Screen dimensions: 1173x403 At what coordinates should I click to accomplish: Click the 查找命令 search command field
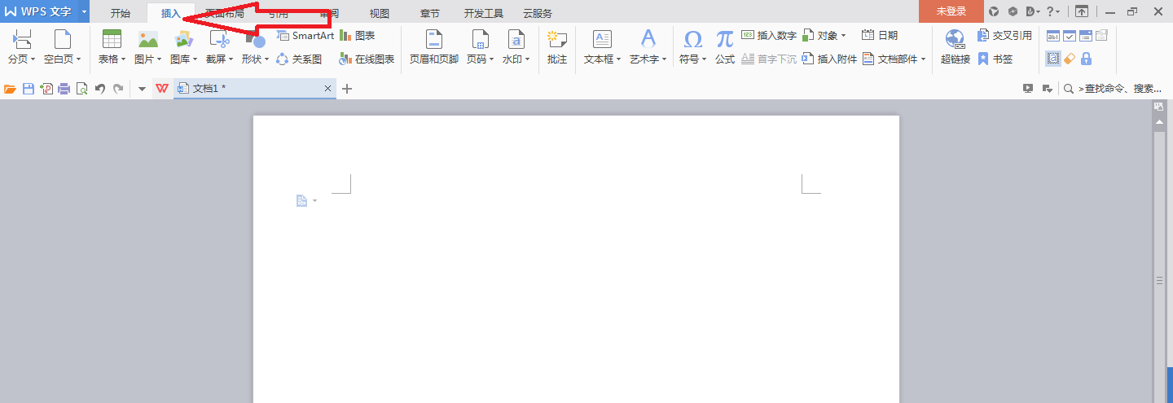(x=1119, y=89)
